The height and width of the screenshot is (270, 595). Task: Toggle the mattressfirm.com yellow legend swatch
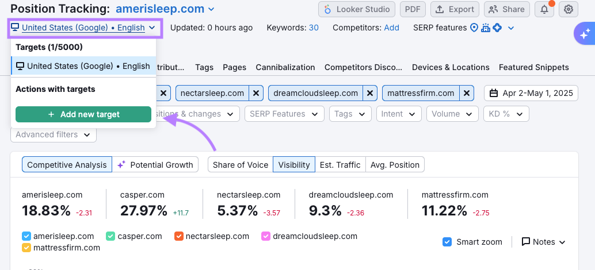(26, 248)
